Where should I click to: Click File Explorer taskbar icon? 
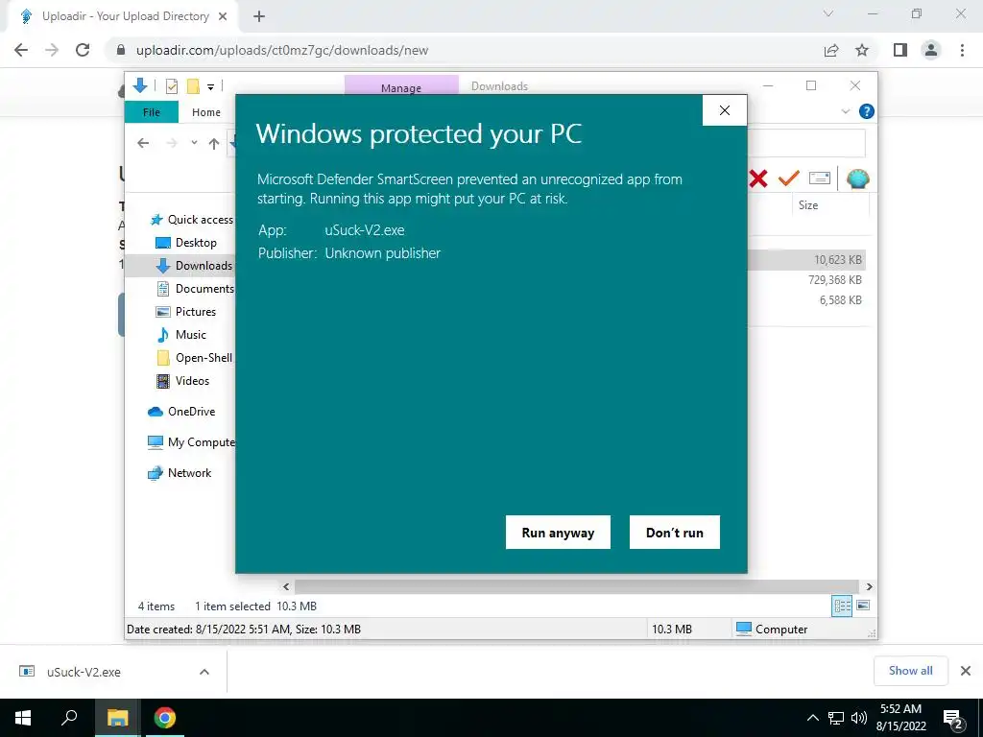117,718
